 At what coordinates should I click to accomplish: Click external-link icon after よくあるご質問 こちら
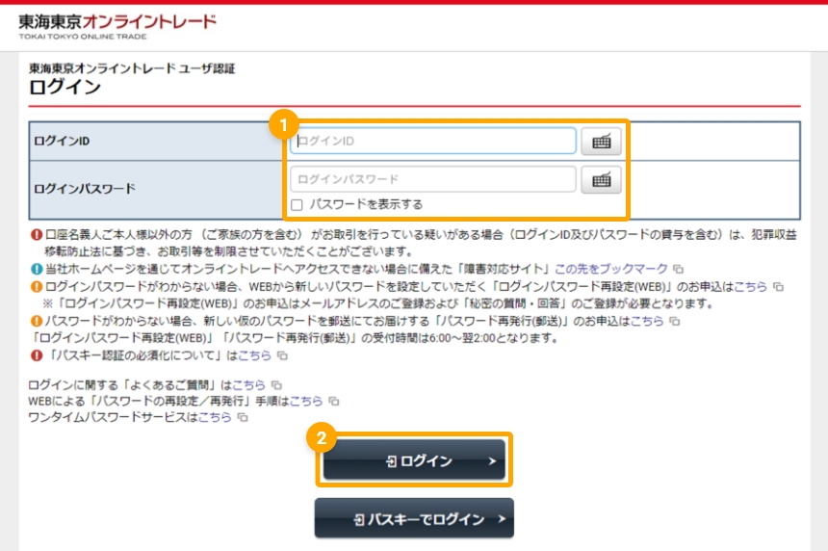point(276,385)
